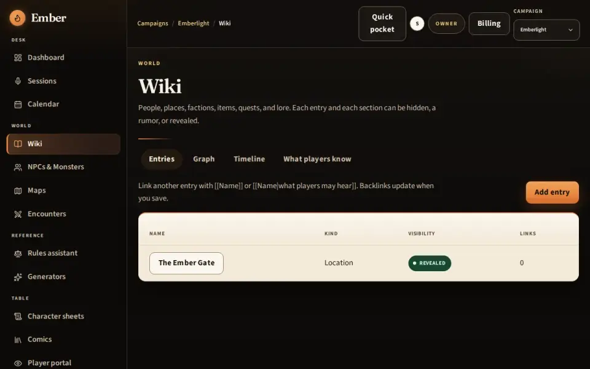Click the NPCs & Monsters people icon
Image resolution: width=590 pixels, height=369 pixels.
[x=18, y=167]
